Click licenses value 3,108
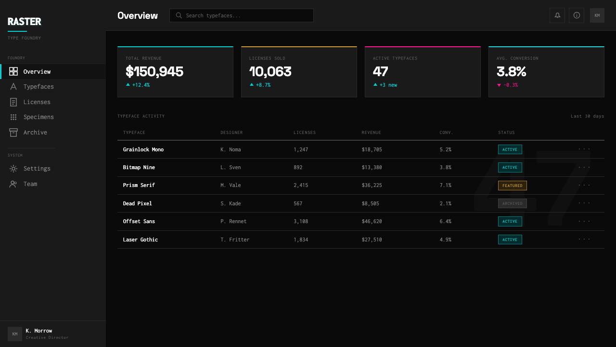This screenshot has height=347, width=616. [301, 222]
